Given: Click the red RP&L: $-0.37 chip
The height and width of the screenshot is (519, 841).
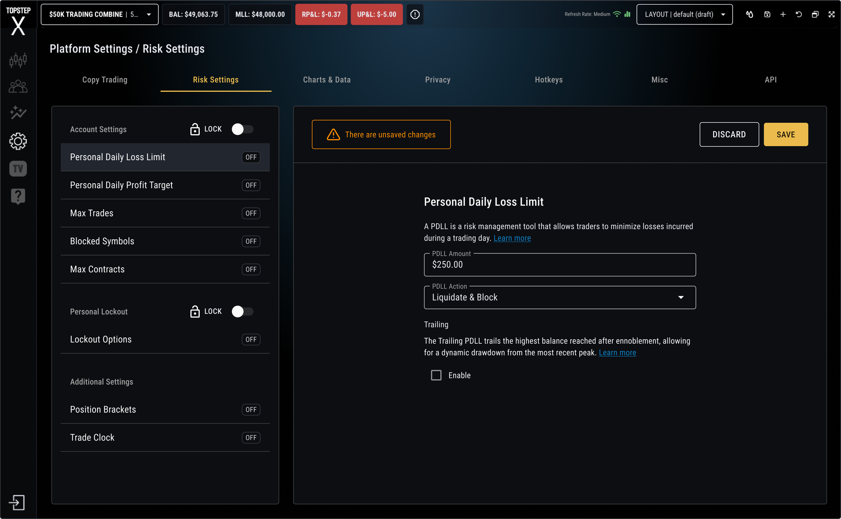Looking at the screenshot, I should click(x=321, y=14).
